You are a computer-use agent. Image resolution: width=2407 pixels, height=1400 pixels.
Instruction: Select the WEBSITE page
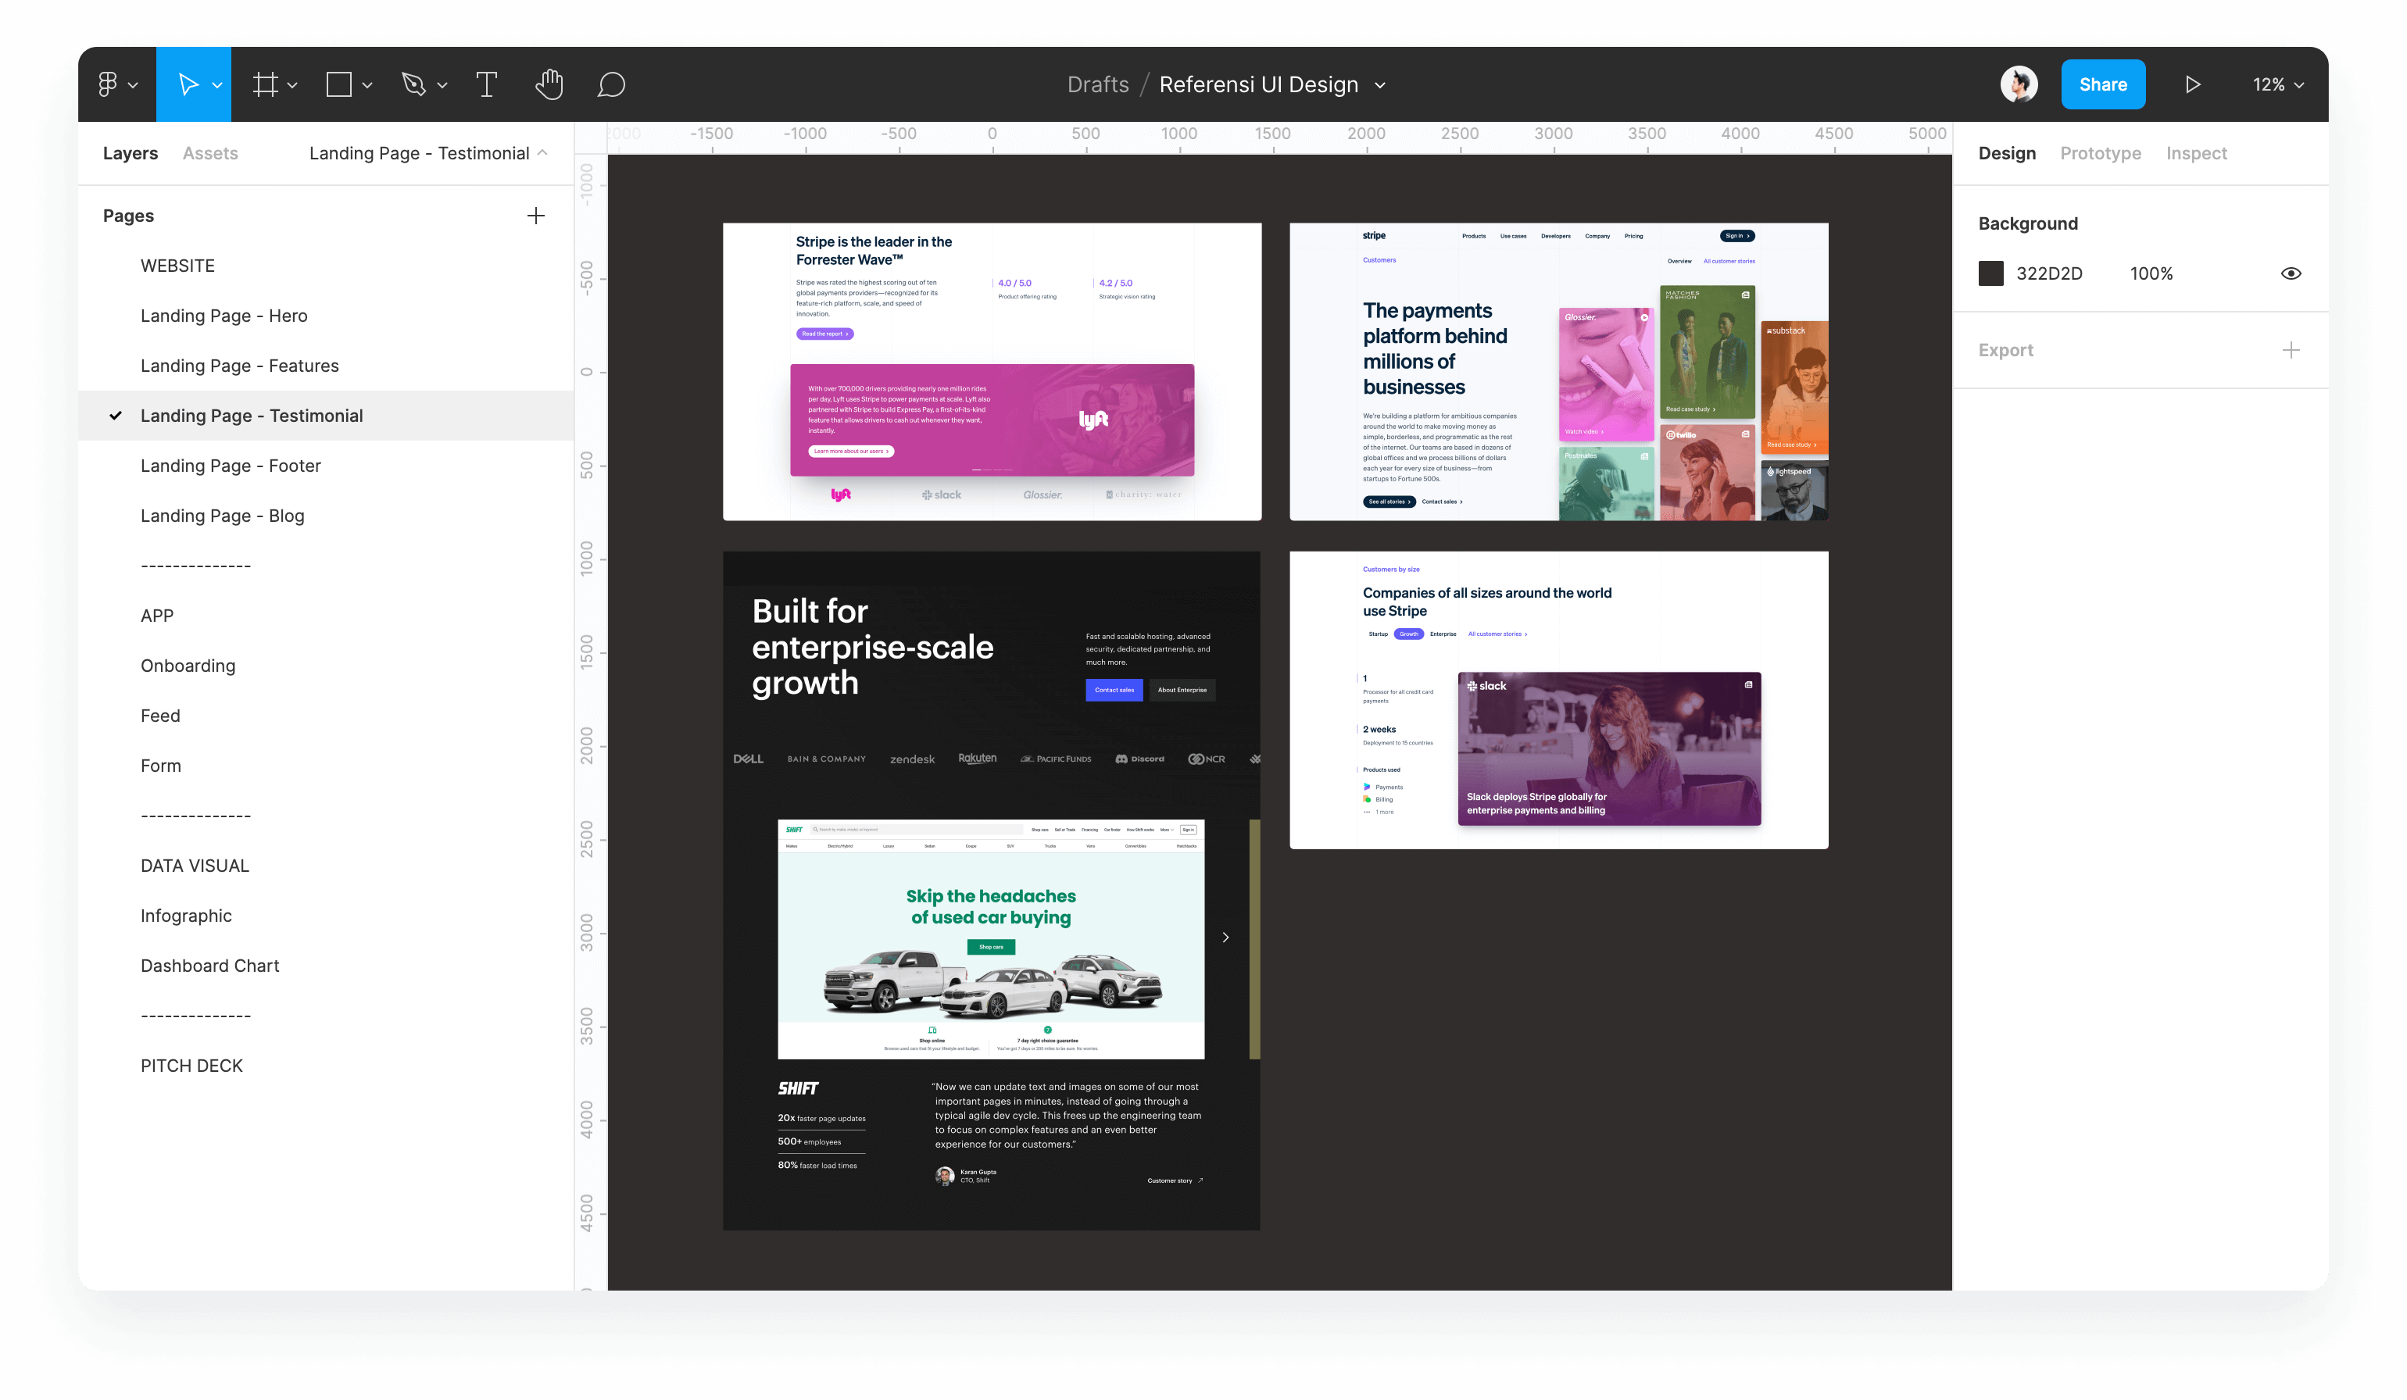click(326, 266)
